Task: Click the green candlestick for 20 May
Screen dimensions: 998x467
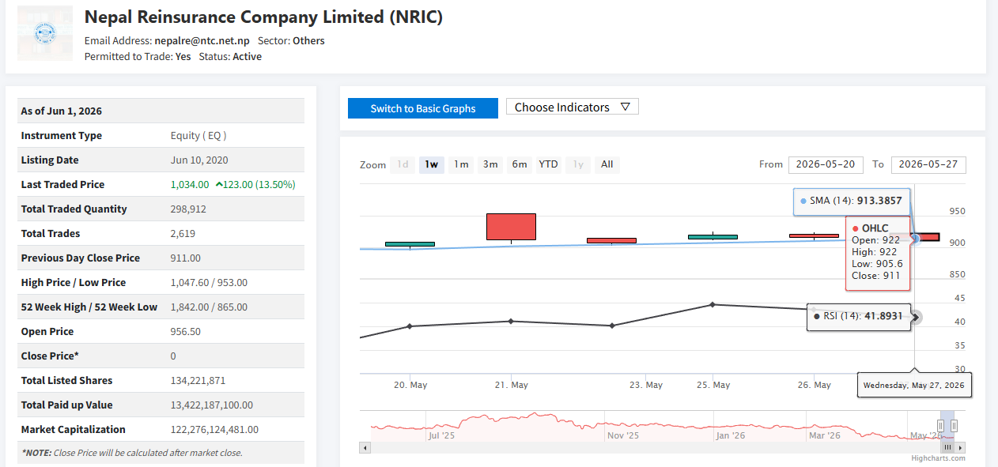Action: pyautogui.click(x=410, y=244)
